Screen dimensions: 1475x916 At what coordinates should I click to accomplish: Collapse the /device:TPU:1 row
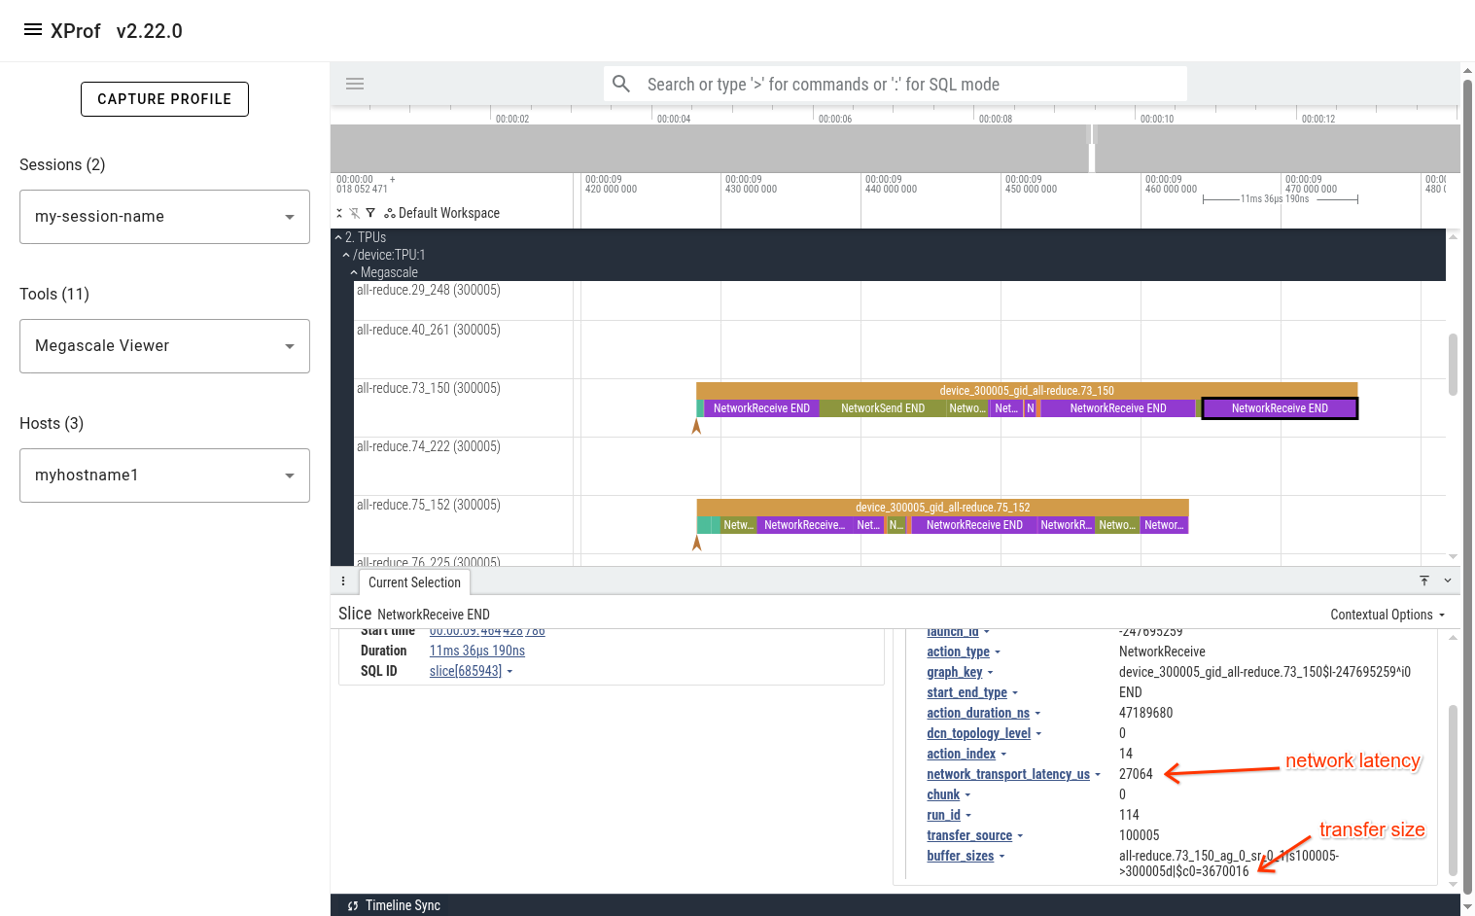pyautogui.click(x=345, y=254)
